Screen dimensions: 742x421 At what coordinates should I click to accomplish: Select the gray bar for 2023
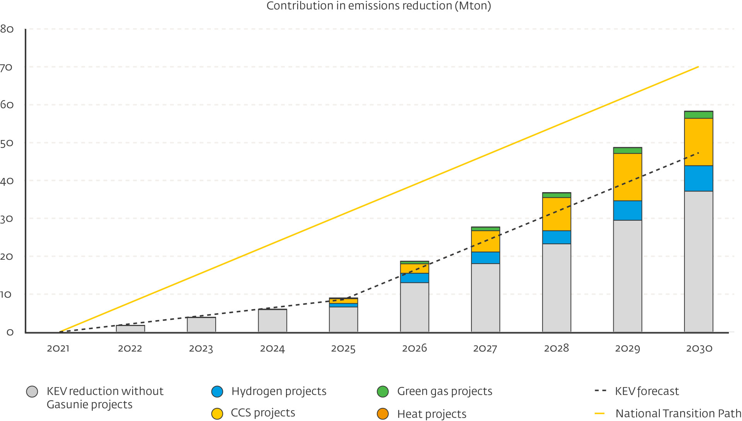202,325
